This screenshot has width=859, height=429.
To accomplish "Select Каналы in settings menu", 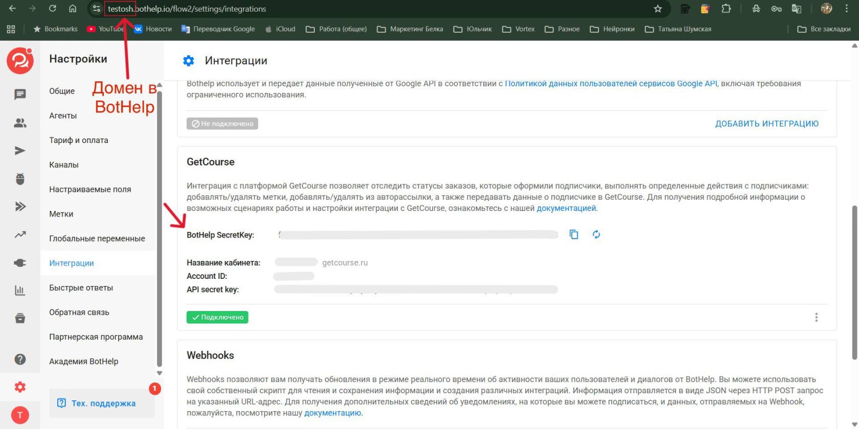I will tap(64, 165).
